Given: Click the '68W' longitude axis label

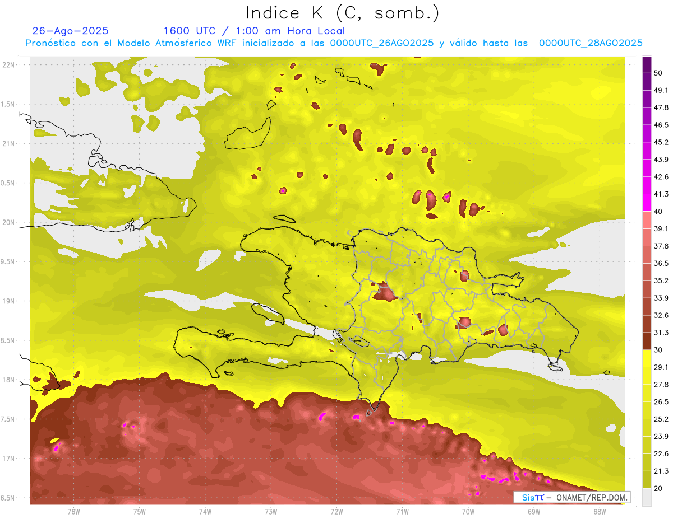Looking at the screenshot, I should click(x=600, y=512).
